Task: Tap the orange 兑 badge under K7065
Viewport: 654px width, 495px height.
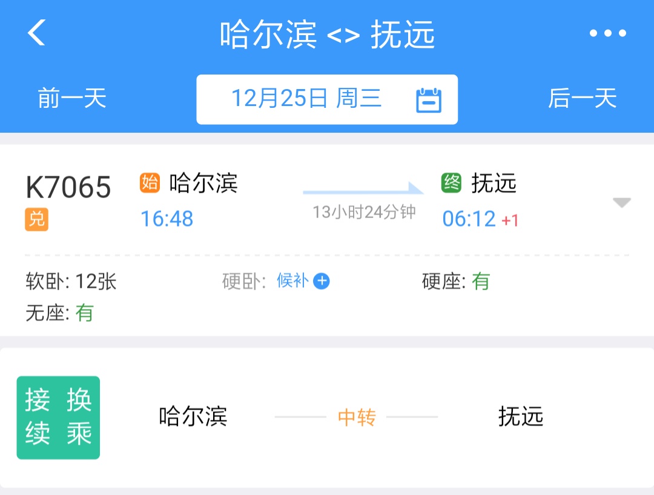Action: [x=36, y=219]
